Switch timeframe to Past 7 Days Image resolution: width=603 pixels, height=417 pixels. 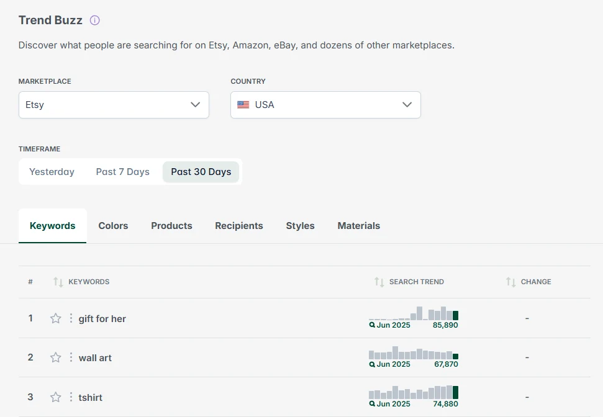(x=122, y=171)
